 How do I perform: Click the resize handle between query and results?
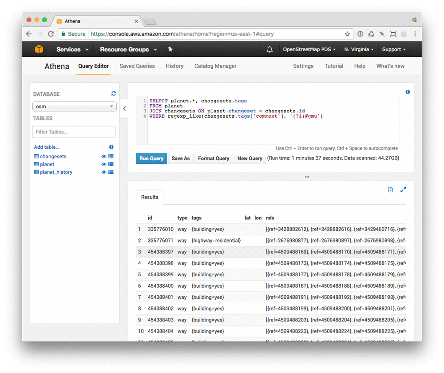[307, 177]
